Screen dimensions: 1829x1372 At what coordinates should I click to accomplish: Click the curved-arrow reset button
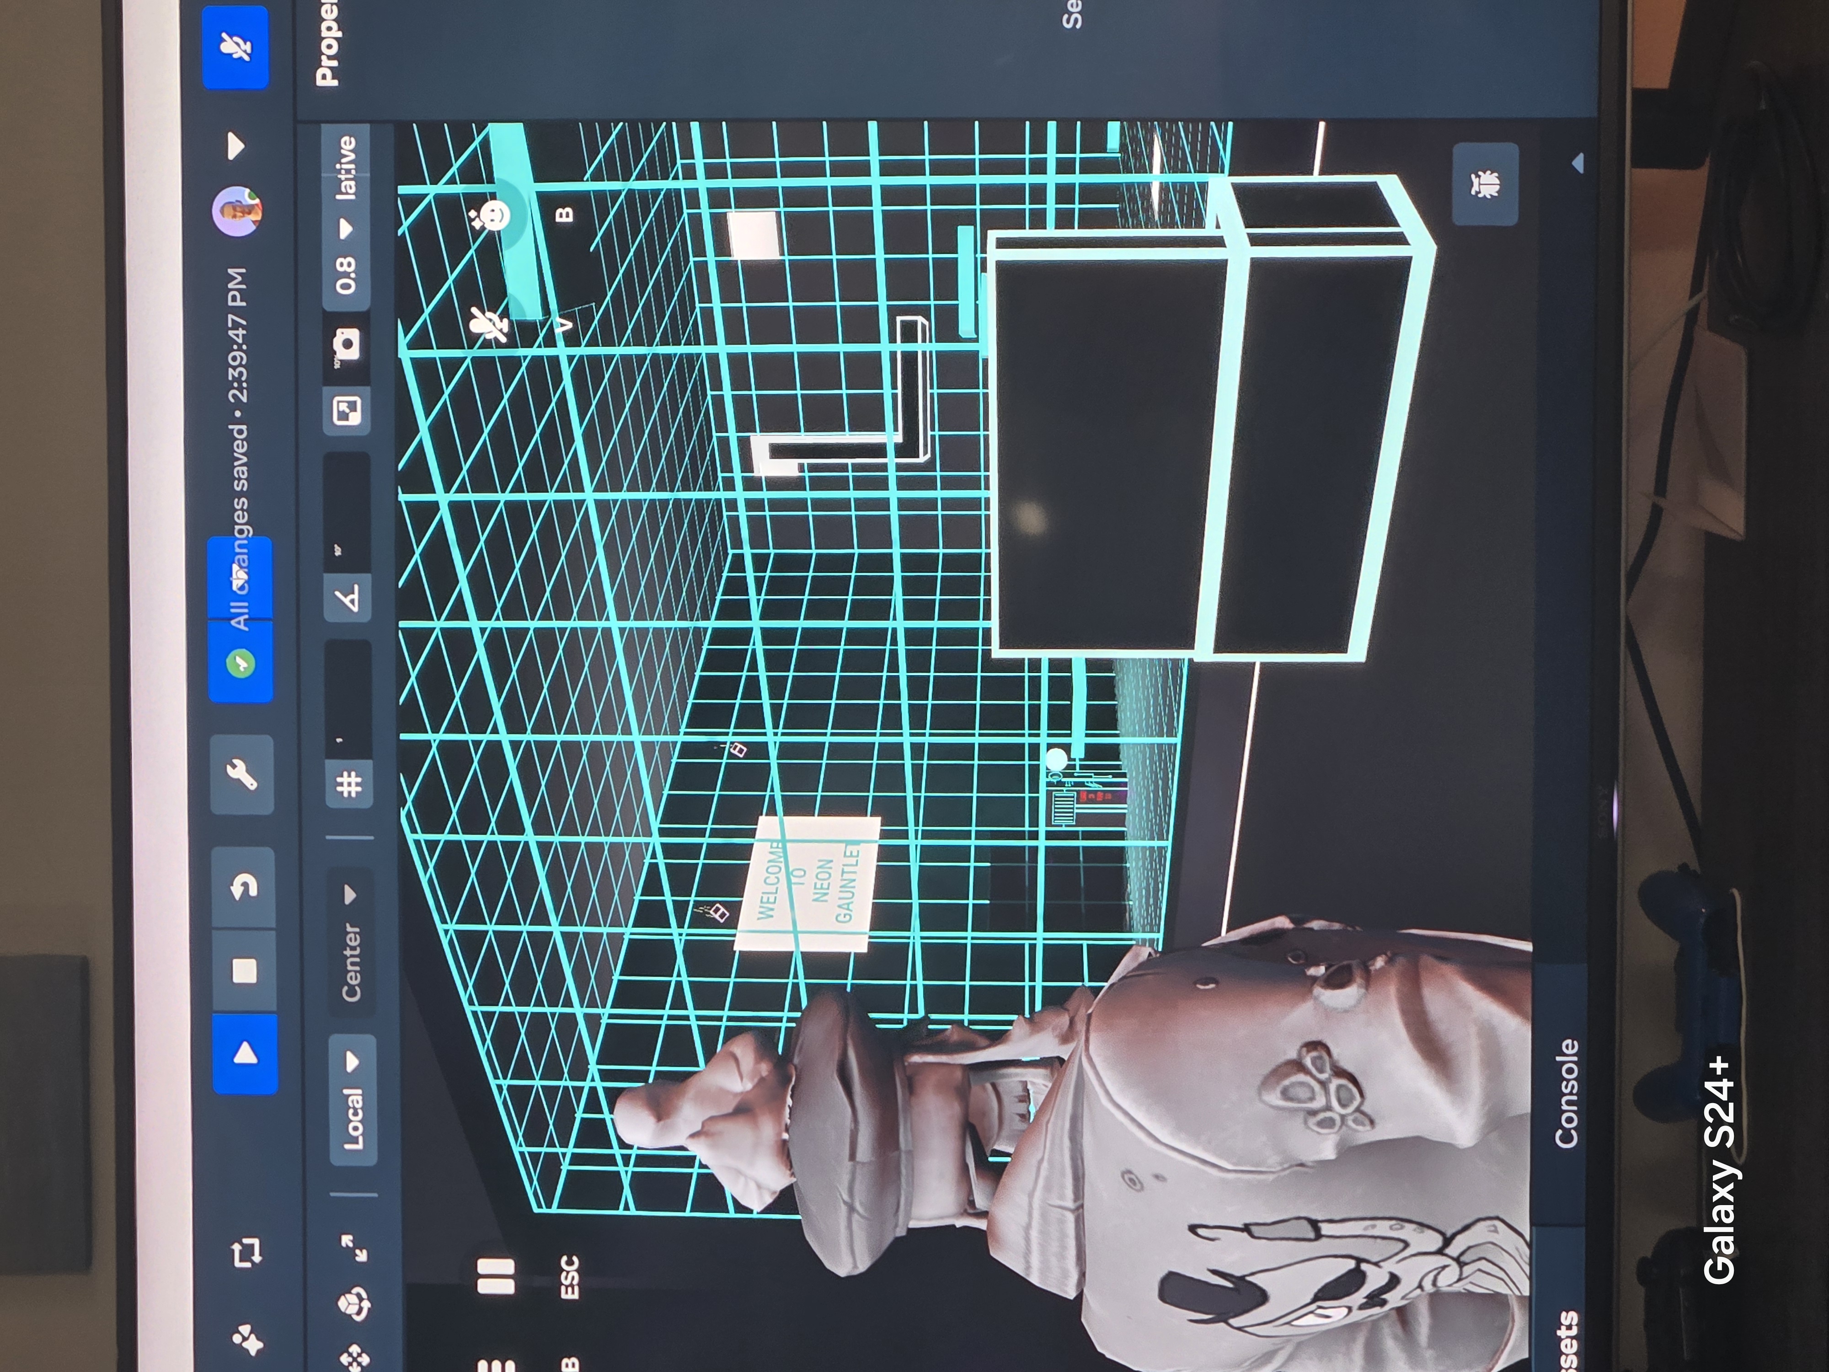click(x=244, y=887)
